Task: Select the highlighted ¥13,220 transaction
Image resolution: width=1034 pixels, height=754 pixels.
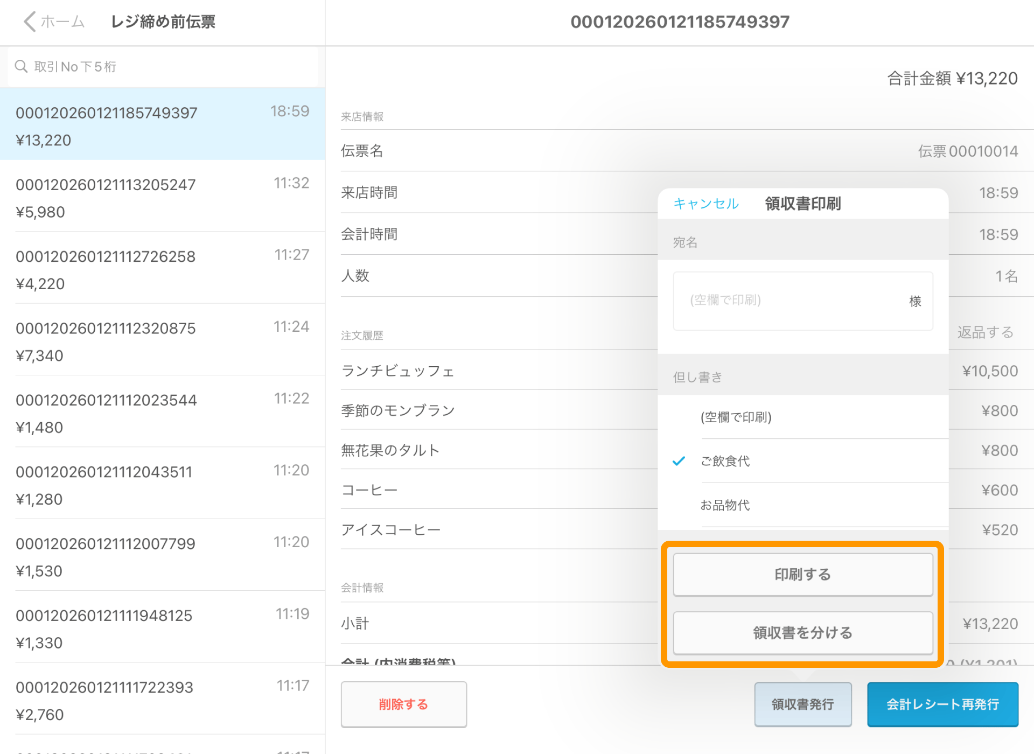Action: click(162, 125)
